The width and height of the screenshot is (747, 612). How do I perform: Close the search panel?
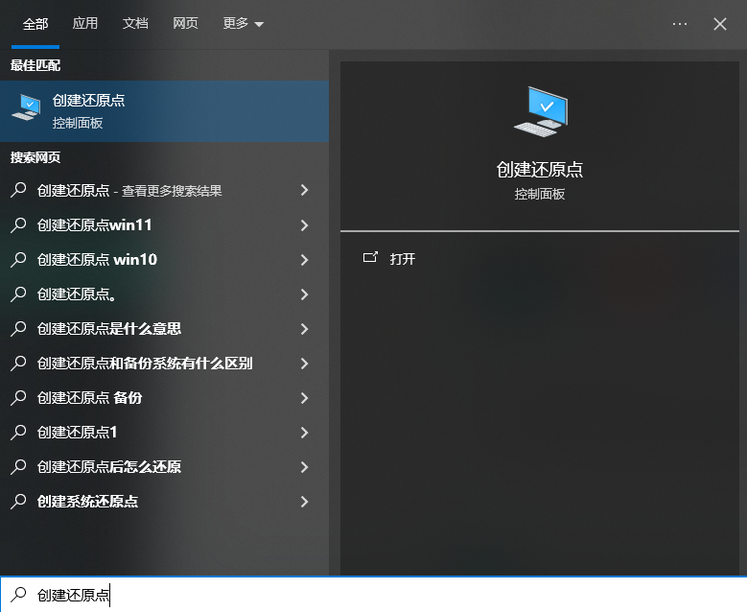point(720,24)
